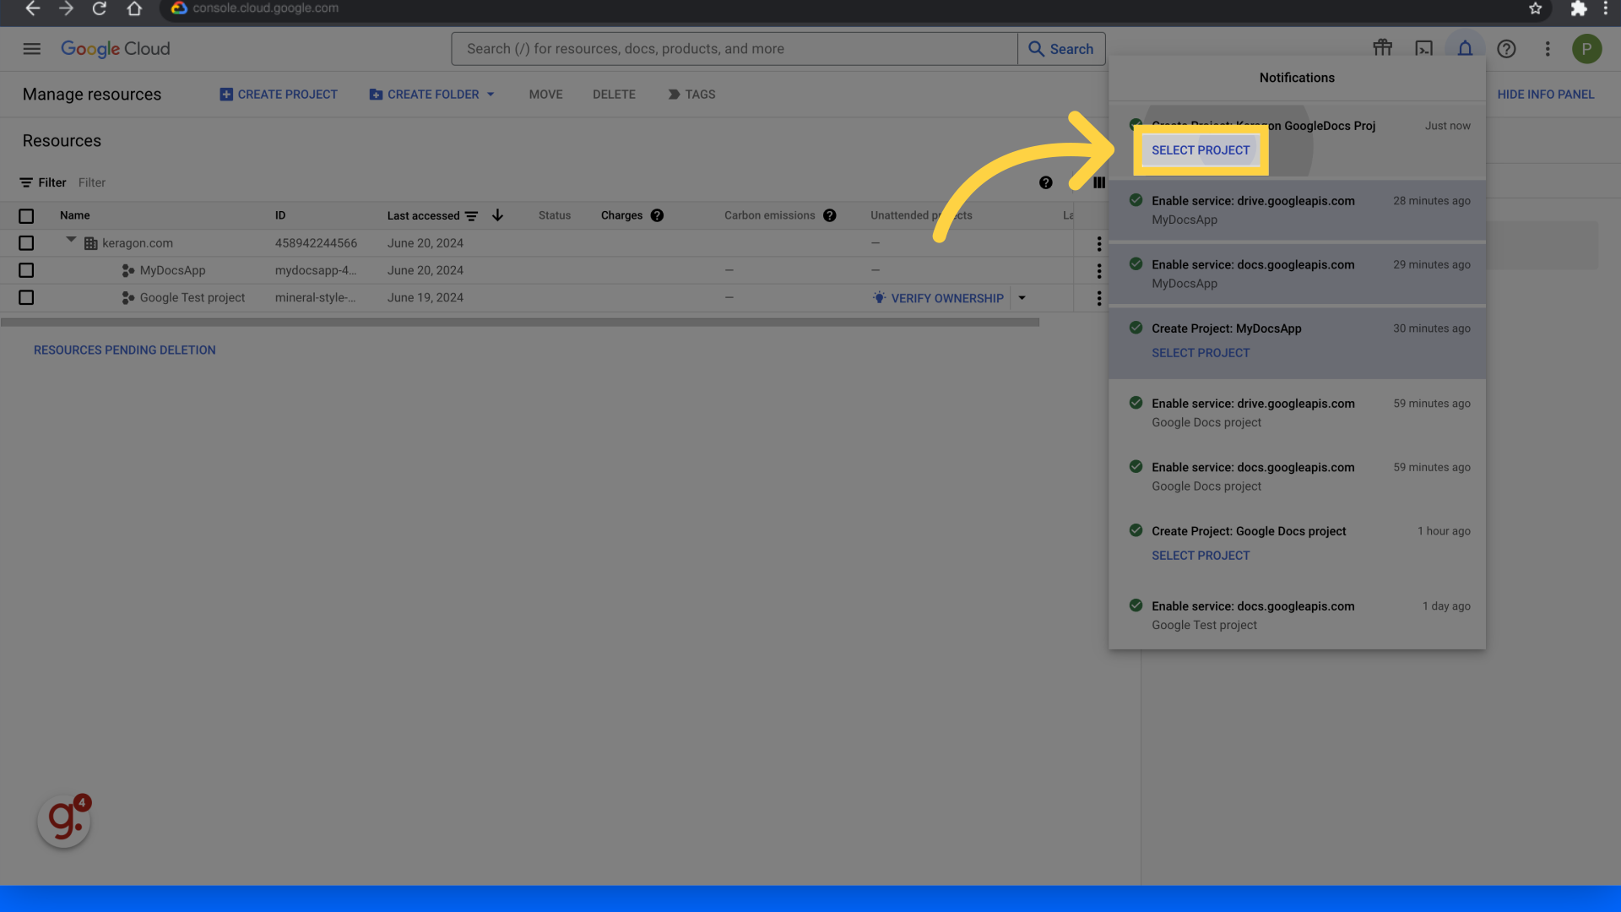Screen dimensions: 1621x912
Task: Activate Cloud Shell terminal icon
Action: [1423, 48]
